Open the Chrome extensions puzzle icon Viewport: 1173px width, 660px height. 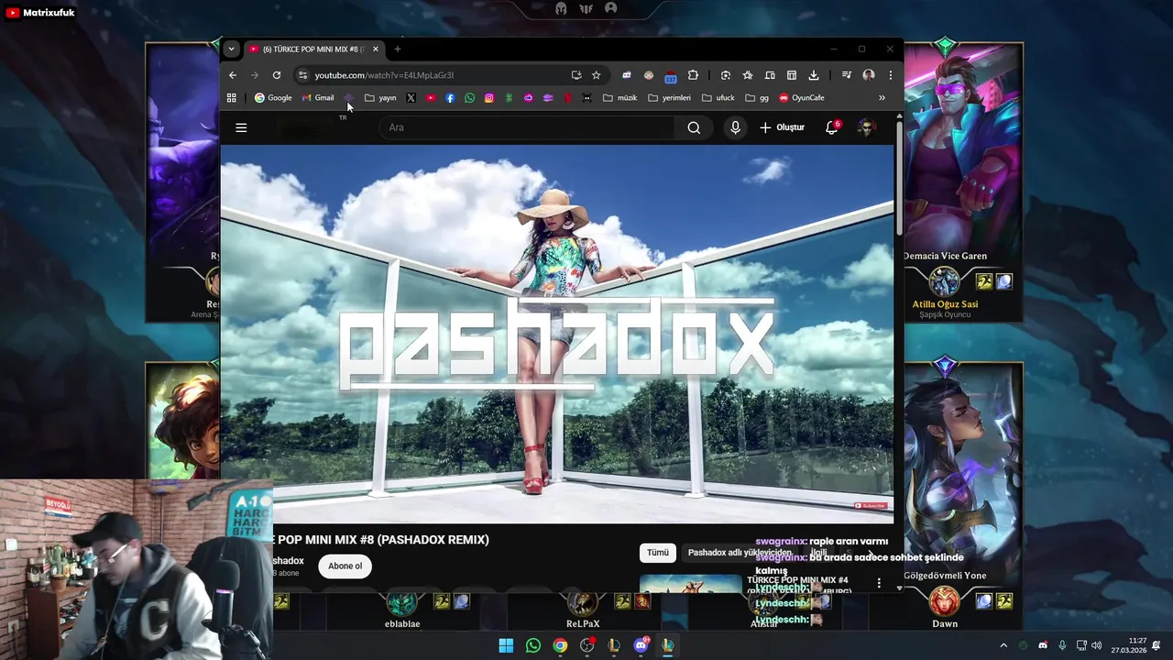tap(693, 75)
